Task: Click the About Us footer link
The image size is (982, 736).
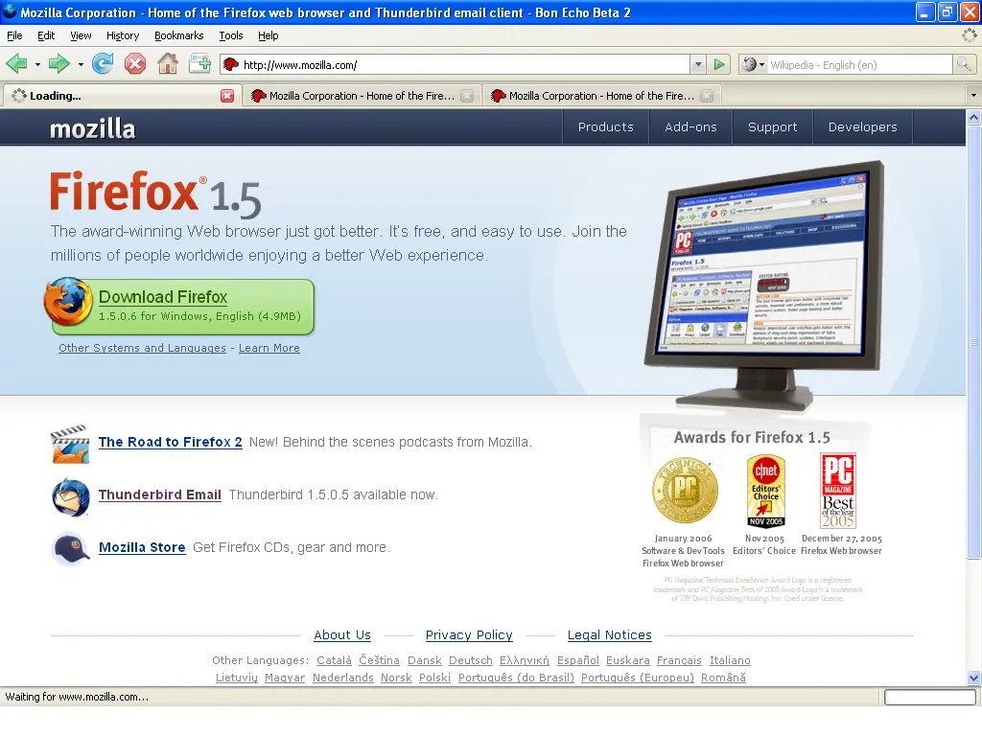Action: [342, 635]
